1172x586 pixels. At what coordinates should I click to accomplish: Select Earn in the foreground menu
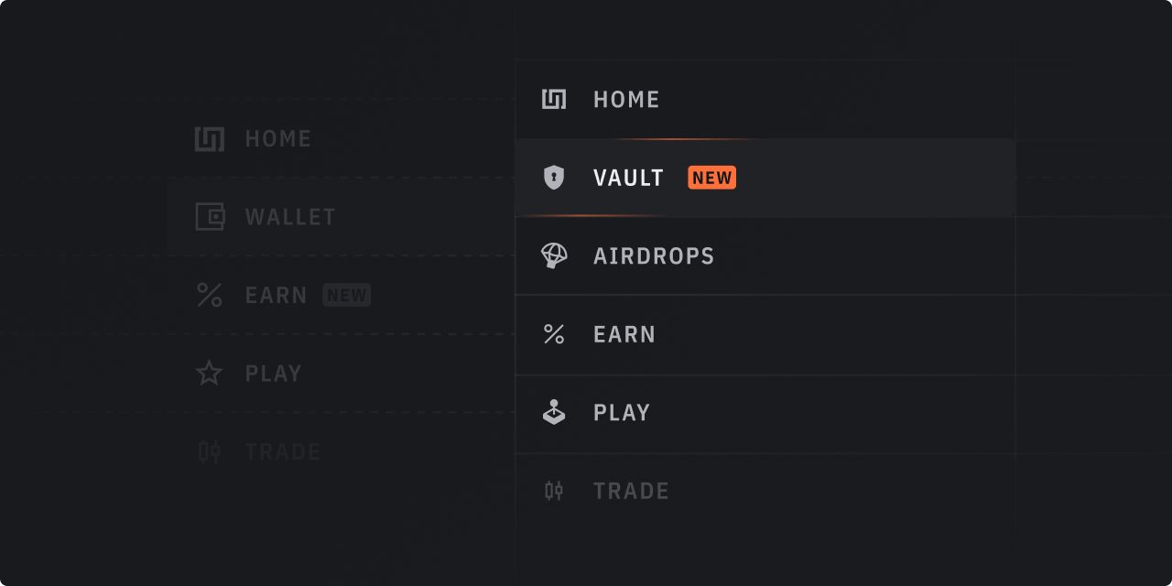coord(624,334)
